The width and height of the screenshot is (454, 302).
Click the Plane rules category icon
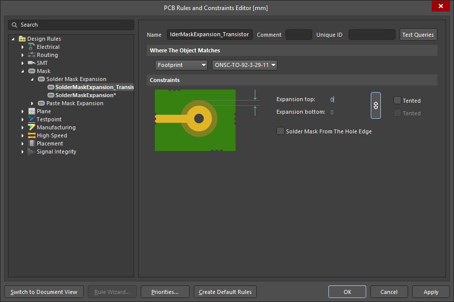point(31,111)
